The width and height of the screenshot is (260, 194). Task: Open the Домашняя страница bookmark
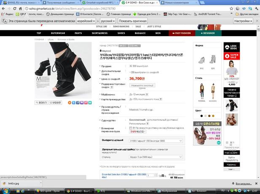(x=60, y=14)
